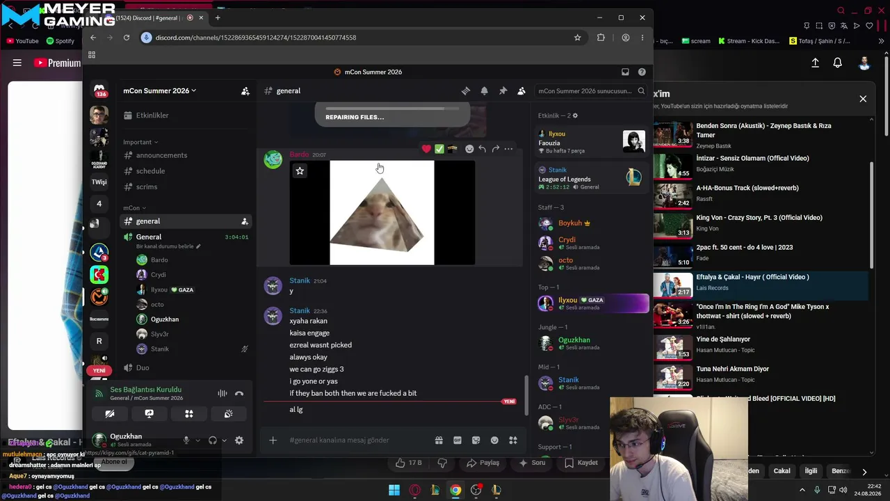Select Oguzkhan in Jungle member list
The height and width of the screenshot is (501, 890).
click(x=592, y=343)
